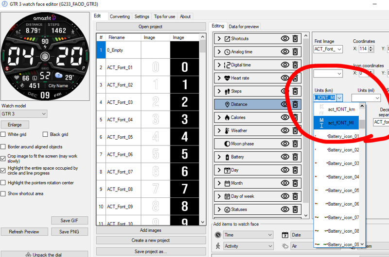Screen dimensions: 389x257
Task: Delete the Digital time element
Action: (x=295, y=65)
